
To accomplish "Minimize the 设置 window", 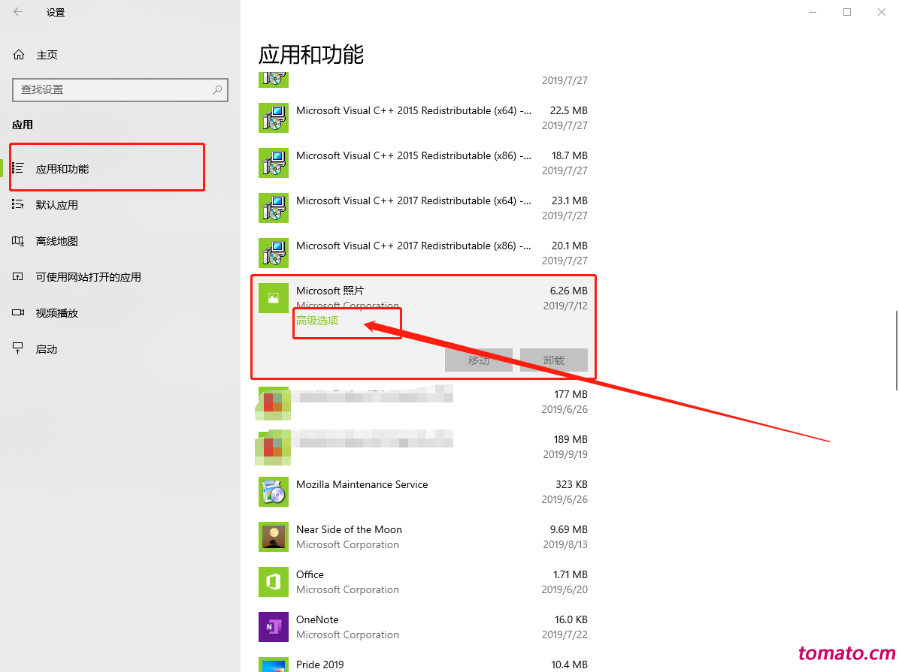I will [813, 12].
